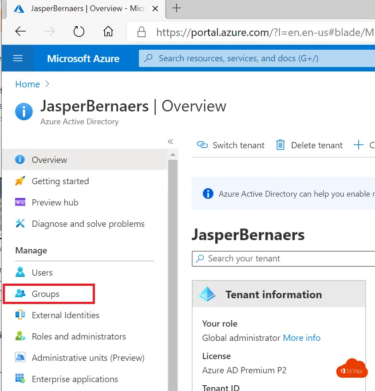Click the tenant information pyramid icon
Image resolution: width=375 pixels, height=391 pixels.
tap(207, 294)
